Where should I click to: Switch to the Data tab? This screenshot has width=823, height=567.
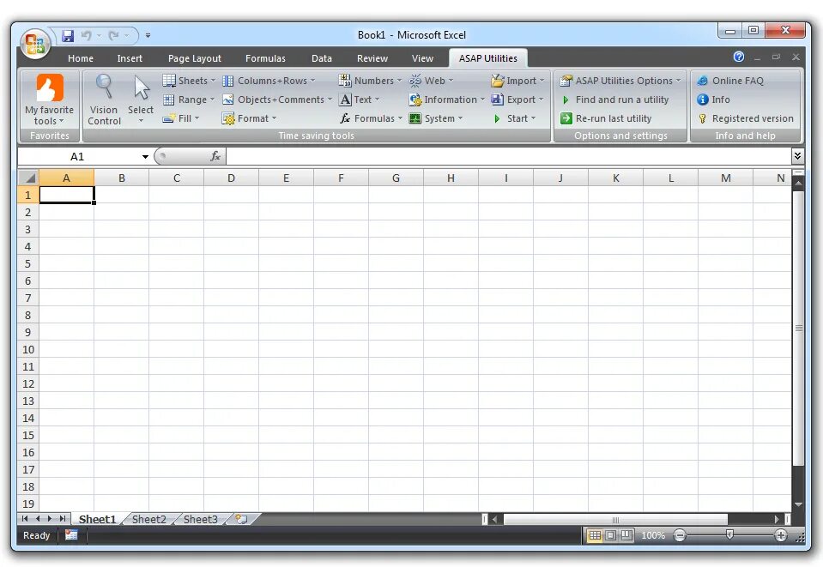pyautogui.click(x=322, y=58)
